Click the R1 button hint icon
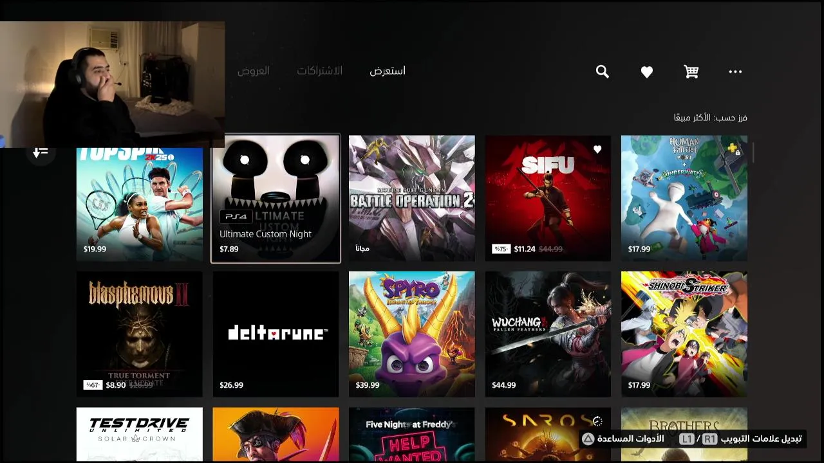Viewport: 824px width, 463px height. [x=709, y=439]
